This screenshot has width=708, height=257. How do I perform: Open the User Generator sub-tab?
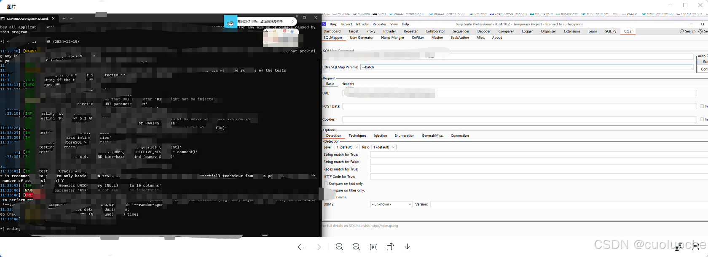pos(362,38)
